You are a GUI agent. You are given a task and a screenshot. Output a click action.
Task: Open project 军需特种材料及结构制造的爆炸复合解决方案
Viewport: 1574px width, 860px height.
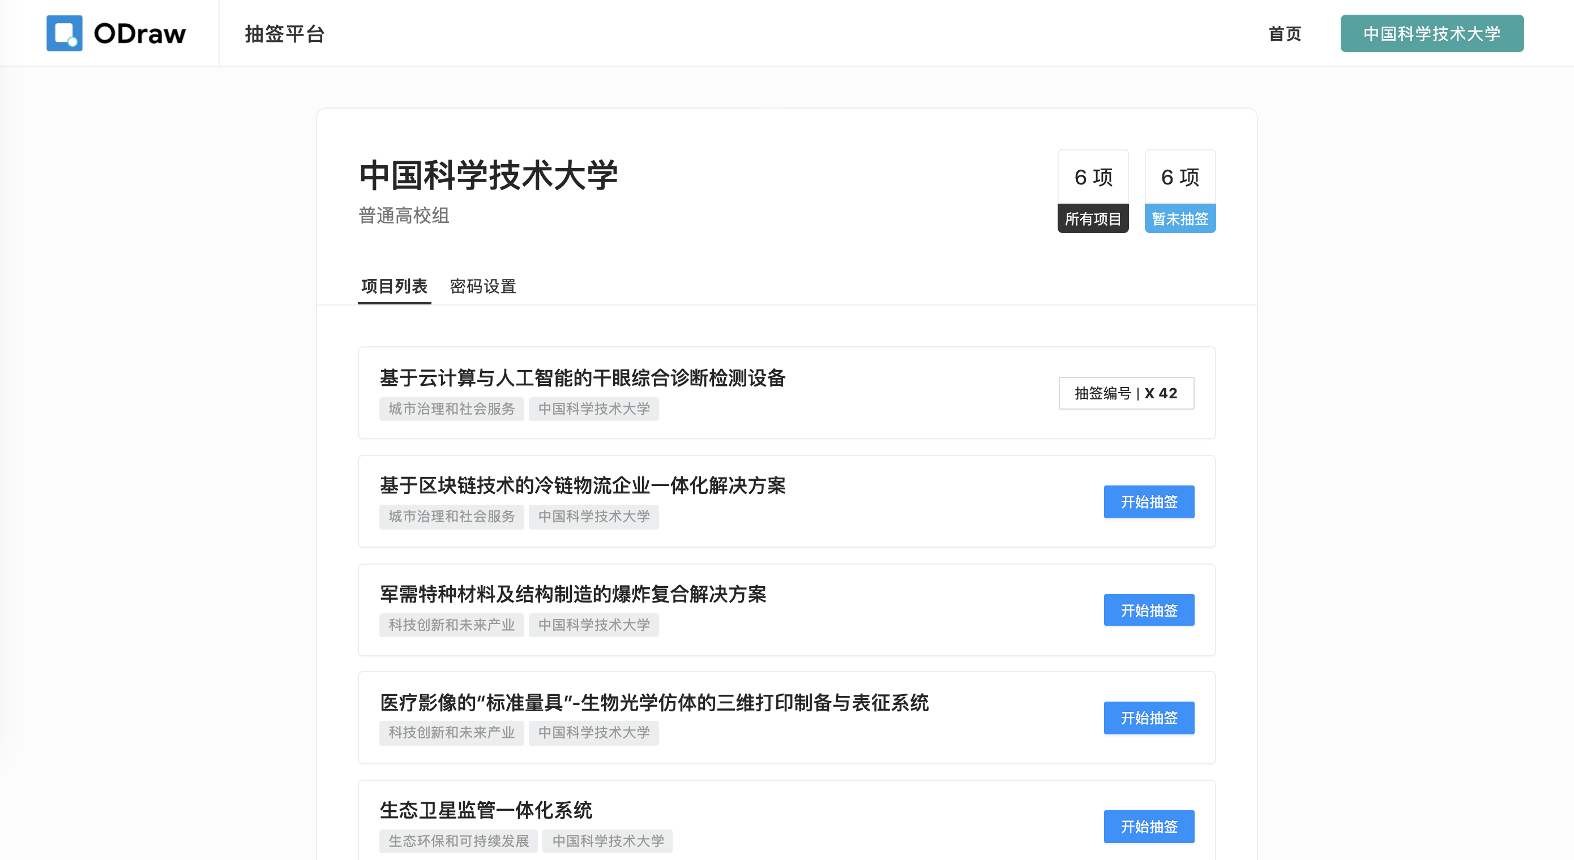point(572,594)
